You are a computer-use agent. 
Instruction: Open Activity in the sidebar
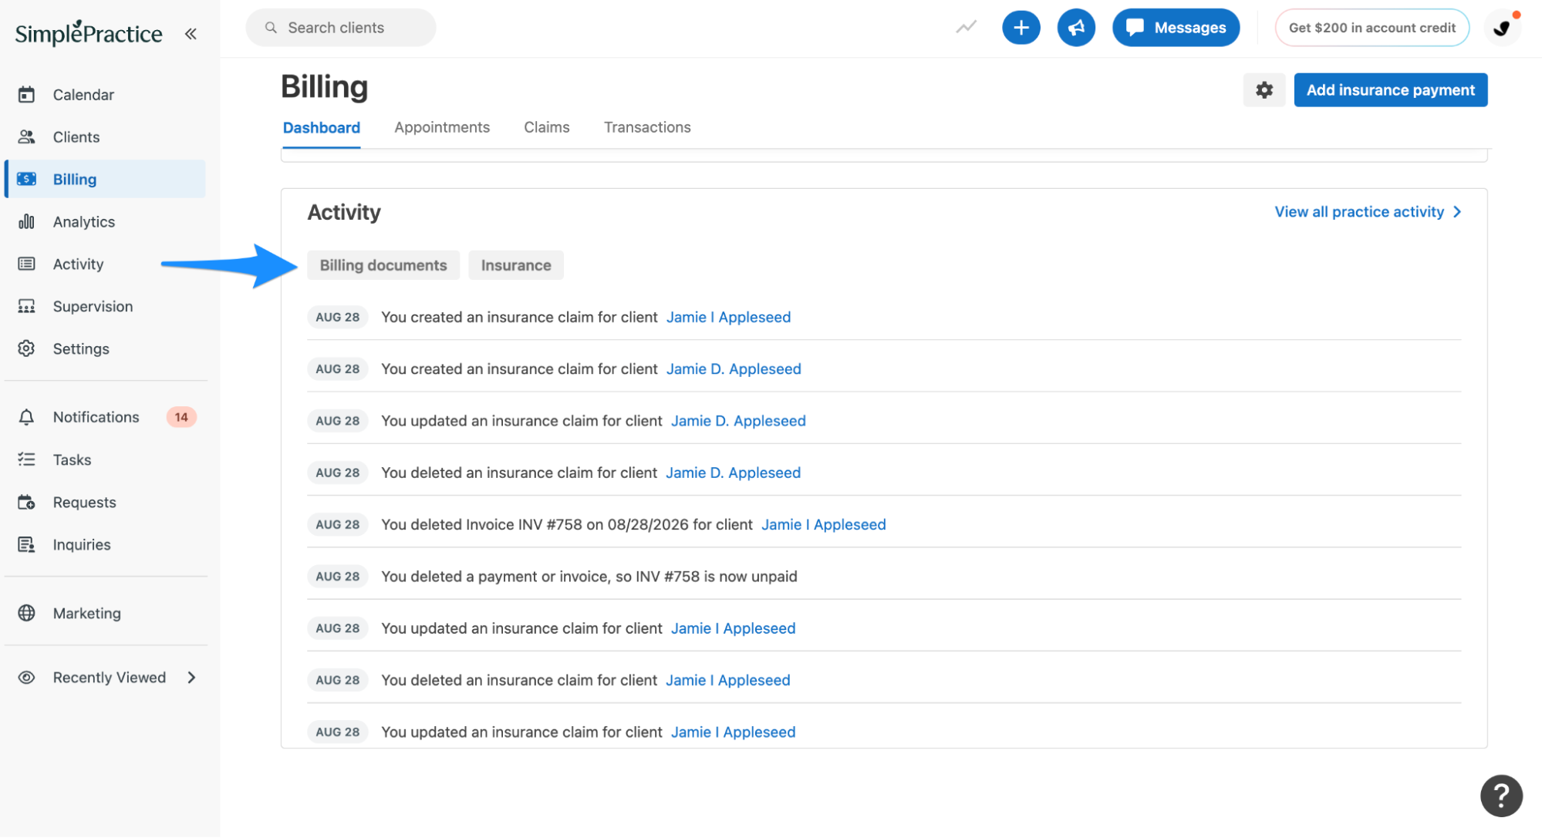click(x=78, y=264)
